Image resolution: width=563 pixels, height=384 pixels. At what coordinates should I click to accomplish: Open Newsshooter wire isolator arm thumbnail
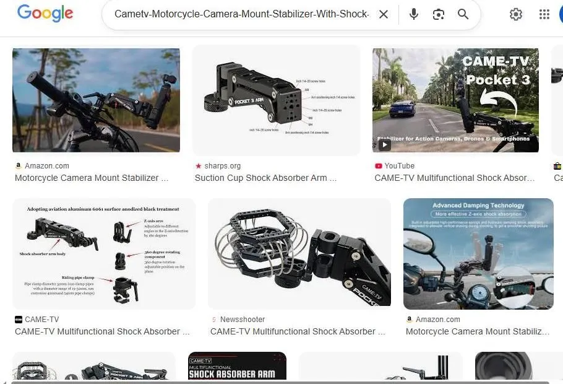point(299,254)
